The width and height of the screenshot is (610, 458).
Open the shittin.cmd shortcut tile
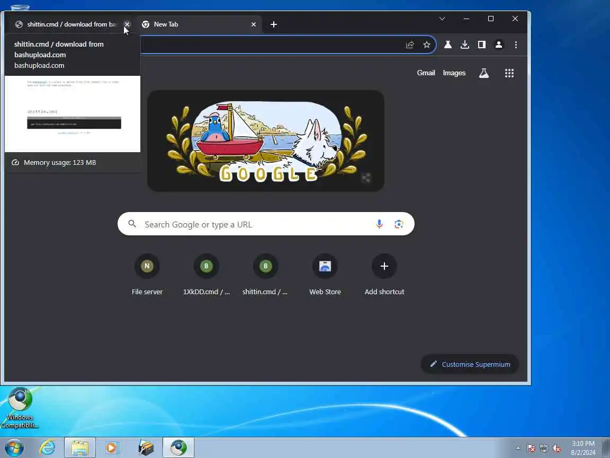tap(265, 275)
